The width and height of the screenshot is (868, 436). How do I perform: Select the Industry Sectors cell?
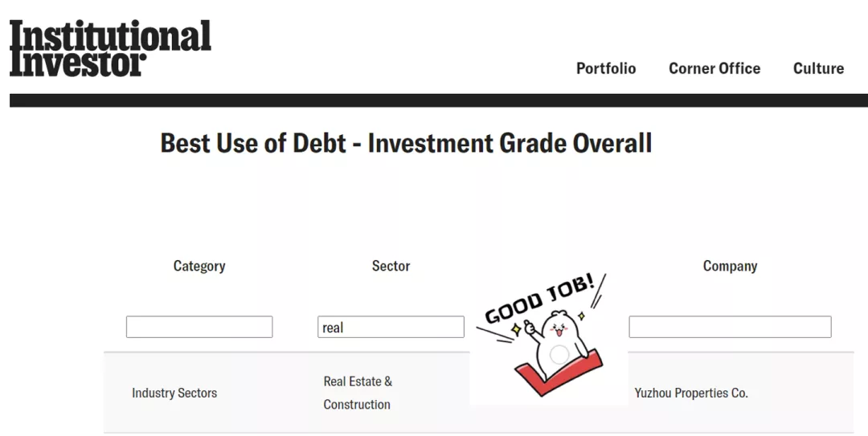coord(174,393)
